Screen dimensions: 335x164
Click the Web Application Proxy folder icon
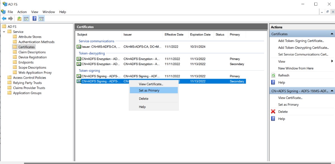point(15,72)
